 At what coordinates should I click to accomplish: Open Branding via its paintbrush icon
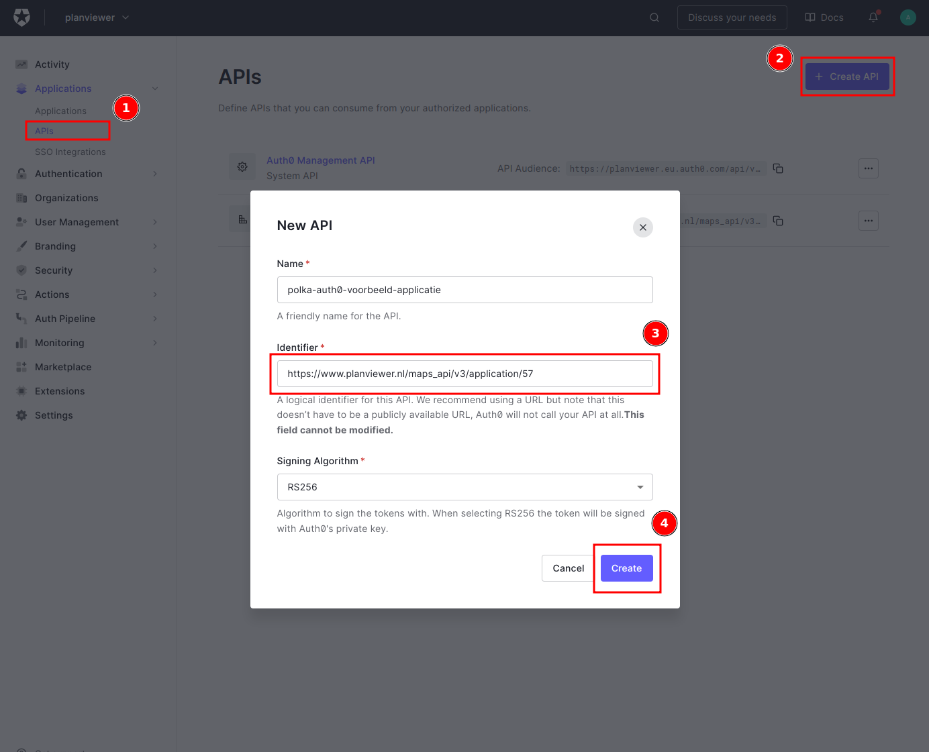(21, 246)
